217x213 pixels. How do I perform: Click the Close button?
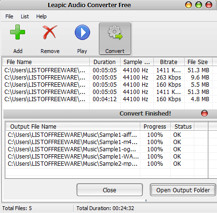click(109, 190)
